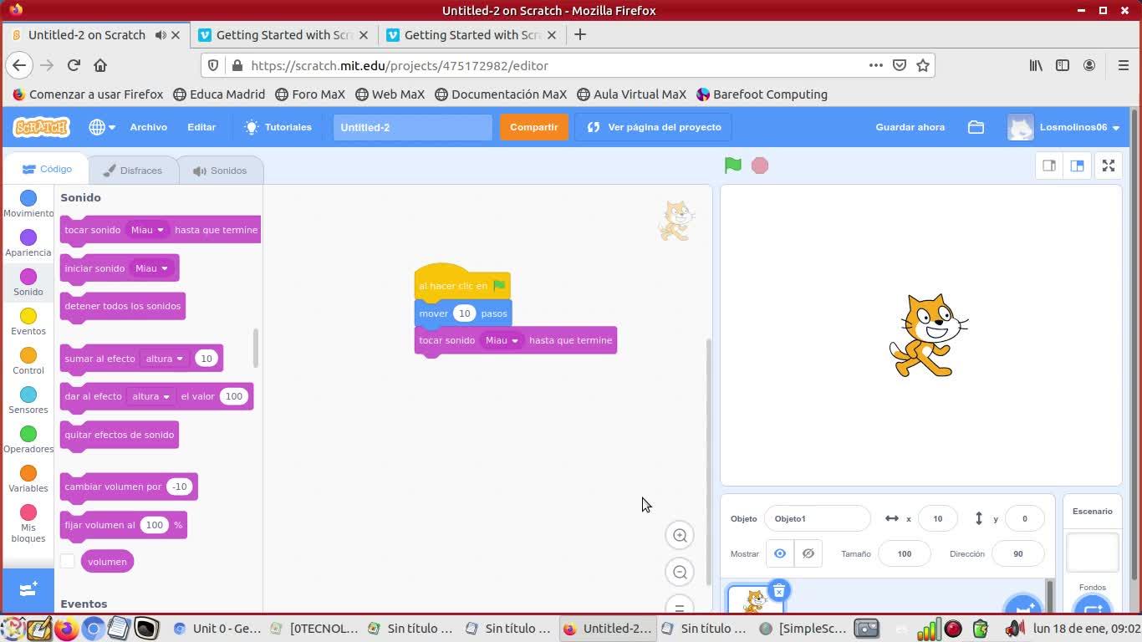Click the project title field Untitled-2
Screen dimensions: 1142x642
pos(413,127)
